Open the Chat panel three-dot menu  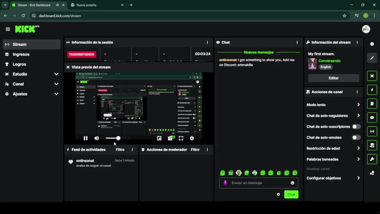[297, 42]
